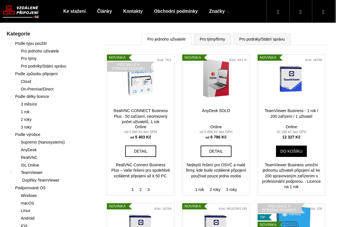Open the Vzdálené Připojení logo homepage
Screen dimensions: 340x227
[21, 12]
